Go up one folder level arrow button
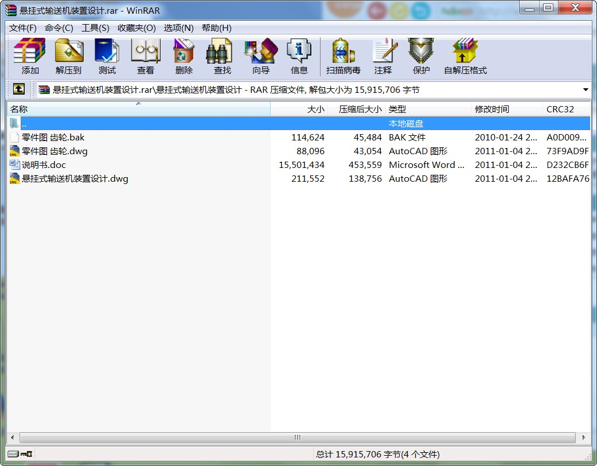This screenshot has height=466, width=597. pyautogui.click(x=19, y=89)
